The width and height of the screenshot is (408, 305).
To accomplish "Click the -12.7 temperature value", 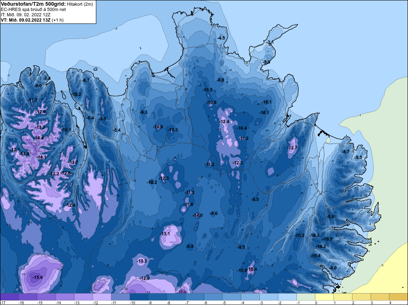I will point(292,148).
